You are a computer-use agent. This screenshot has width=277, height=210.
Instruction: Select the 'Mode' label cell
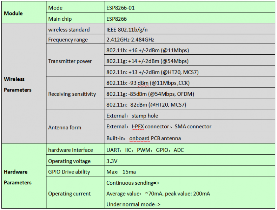pos(75,7)
